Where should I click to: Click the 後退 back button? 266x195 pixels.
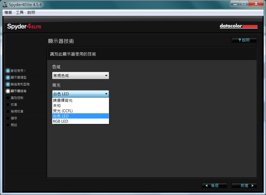[214, 185]
